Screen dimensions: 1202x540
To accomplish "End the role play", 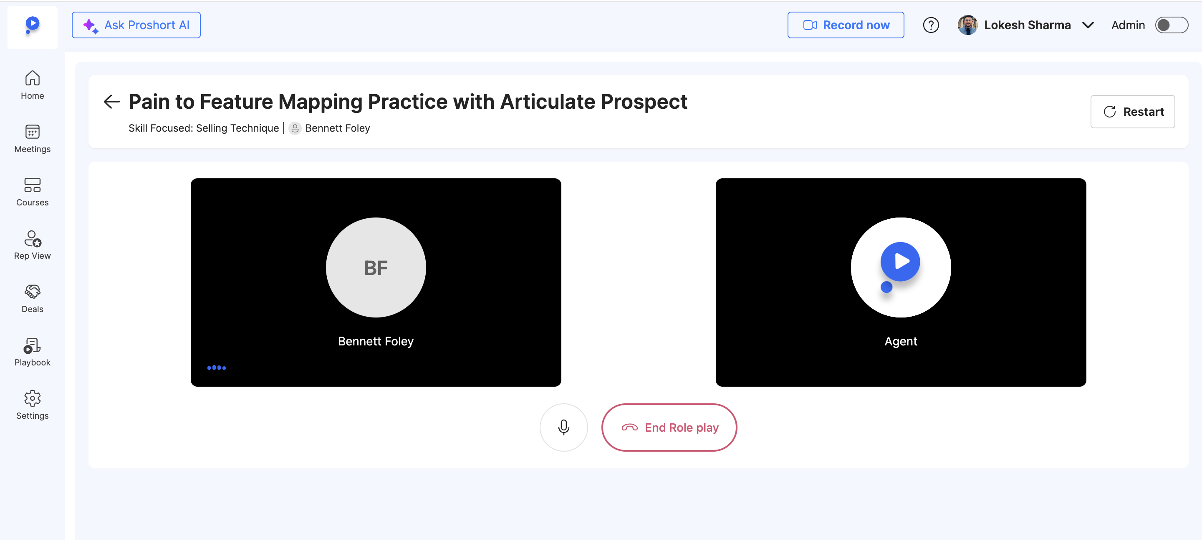I will pos(669,427).
